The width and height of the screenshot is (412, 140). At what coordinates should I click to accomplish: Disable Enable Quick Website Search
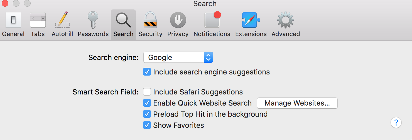click(x=147, y=103)
